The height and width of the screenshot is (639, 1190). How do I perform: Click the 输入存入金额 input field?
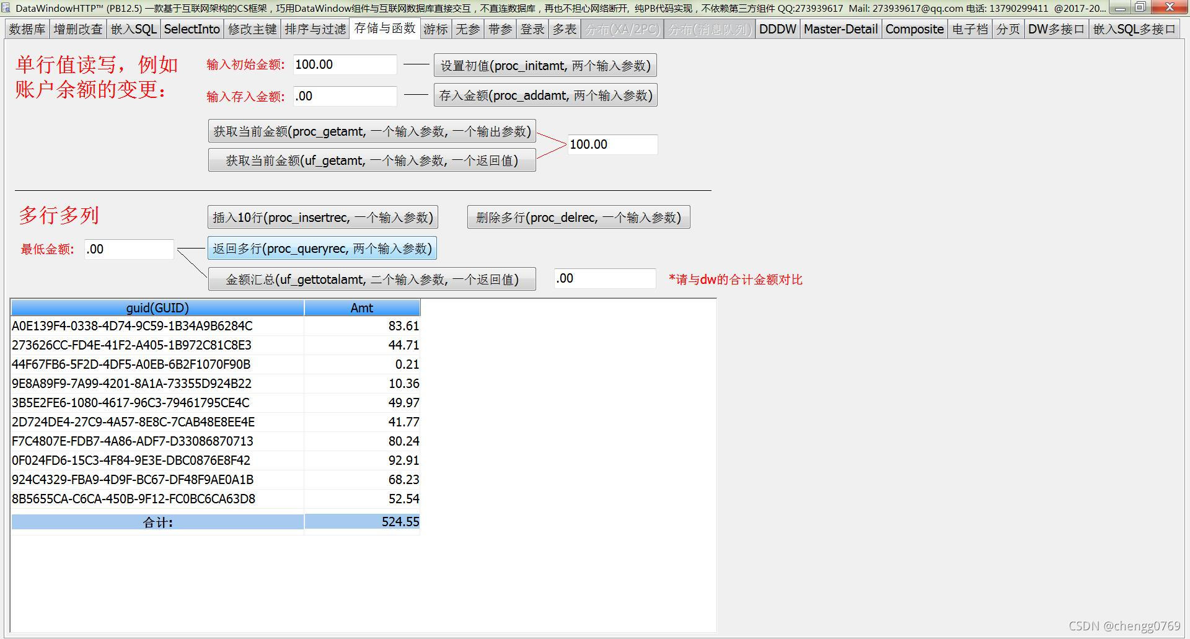pyautogui.click(x=345, y=96)
